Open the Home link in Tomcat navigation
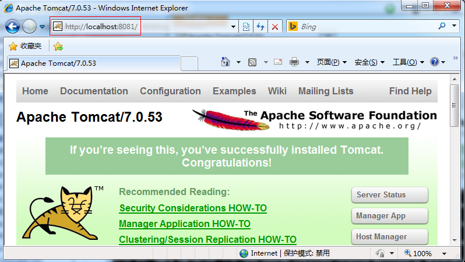 tap(35, 91)
